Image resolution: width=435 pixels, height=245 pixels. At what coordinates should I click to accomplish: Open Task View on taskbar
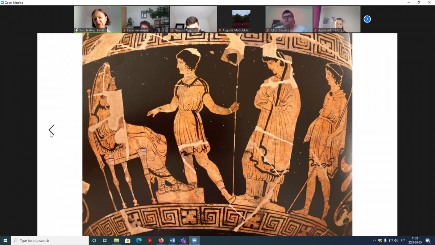[105, 240]
